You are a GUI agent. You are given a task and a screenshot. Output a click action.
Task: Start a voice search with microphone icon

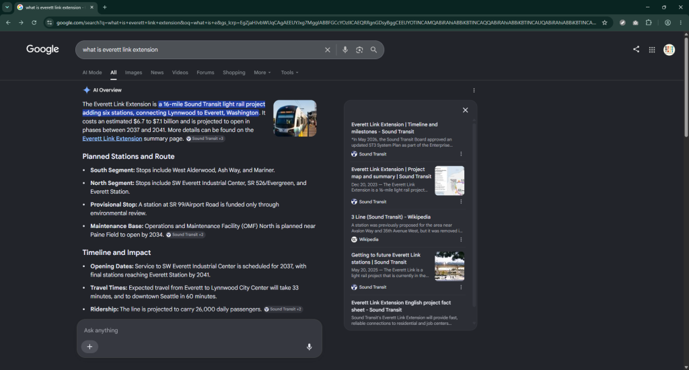345,50
